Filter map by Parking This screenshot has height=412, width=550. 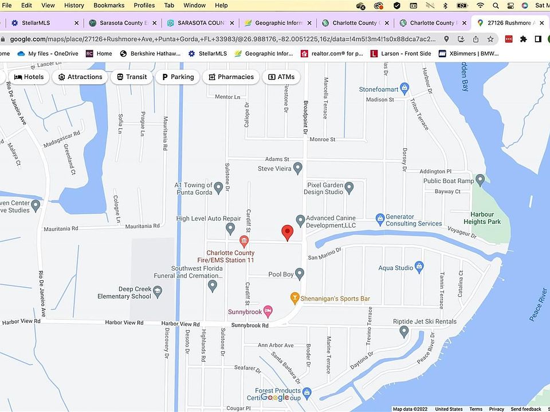178,77
